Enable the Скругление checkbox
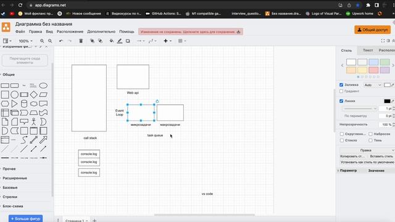395x222 pixels. pos(342,134)
